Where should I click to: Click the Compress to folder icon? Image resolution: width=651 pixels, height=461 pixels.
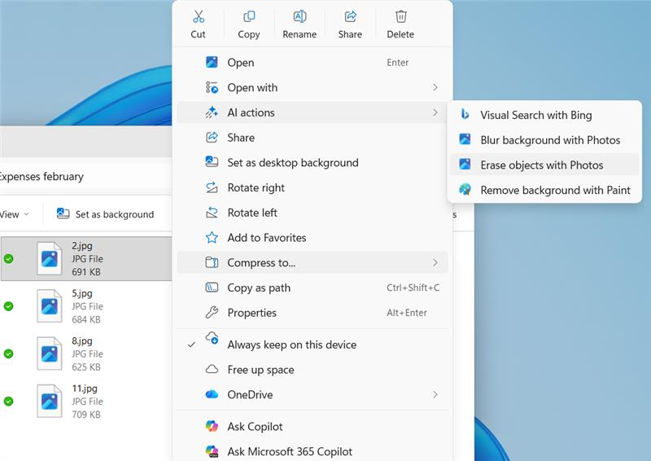pos(212,262)
